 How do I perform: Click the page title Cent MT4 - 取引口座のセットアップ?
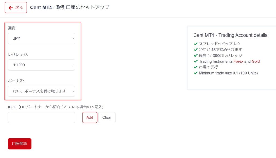coord(70,7)
